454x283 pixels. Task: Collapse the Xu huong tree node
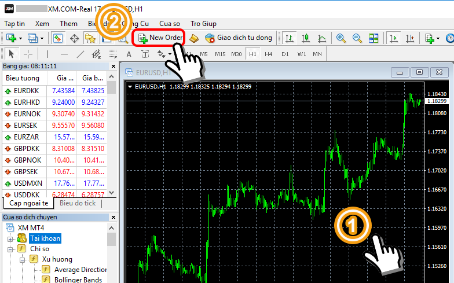click(22, 260)
